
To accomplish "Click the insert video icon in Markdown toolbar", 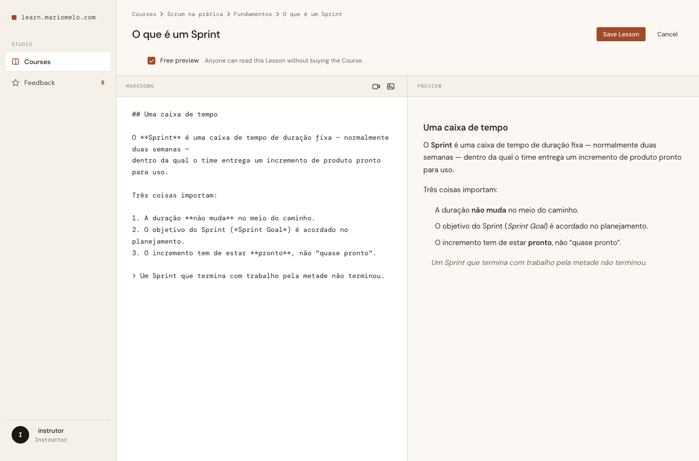I will tap(376, 86).
